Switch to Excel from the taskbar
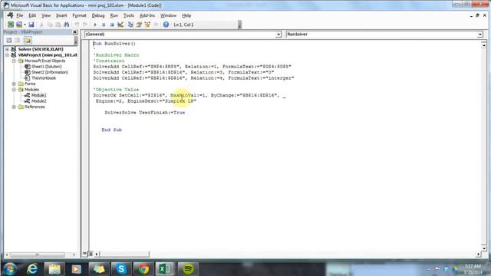This screenshot has width=491, height=276. pos(164,269)
